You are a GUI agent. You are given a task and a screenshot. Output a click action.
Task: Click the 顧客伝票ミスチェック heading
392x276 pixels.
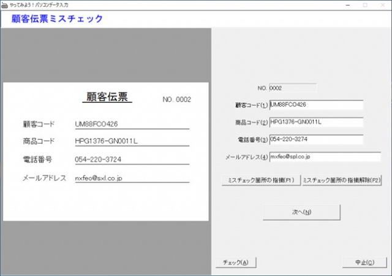57,19
